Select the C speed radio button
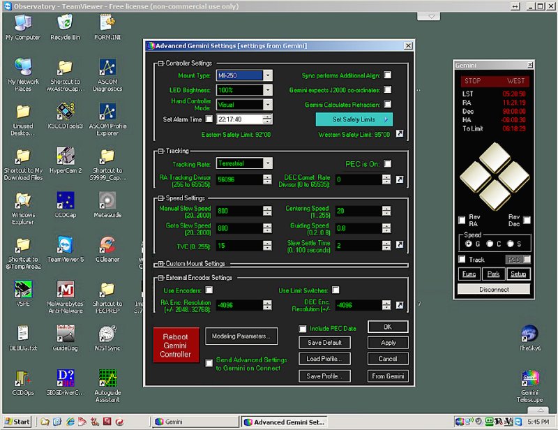Image resolution: width=558 pixels, height=430 pixels. [490, 244]
